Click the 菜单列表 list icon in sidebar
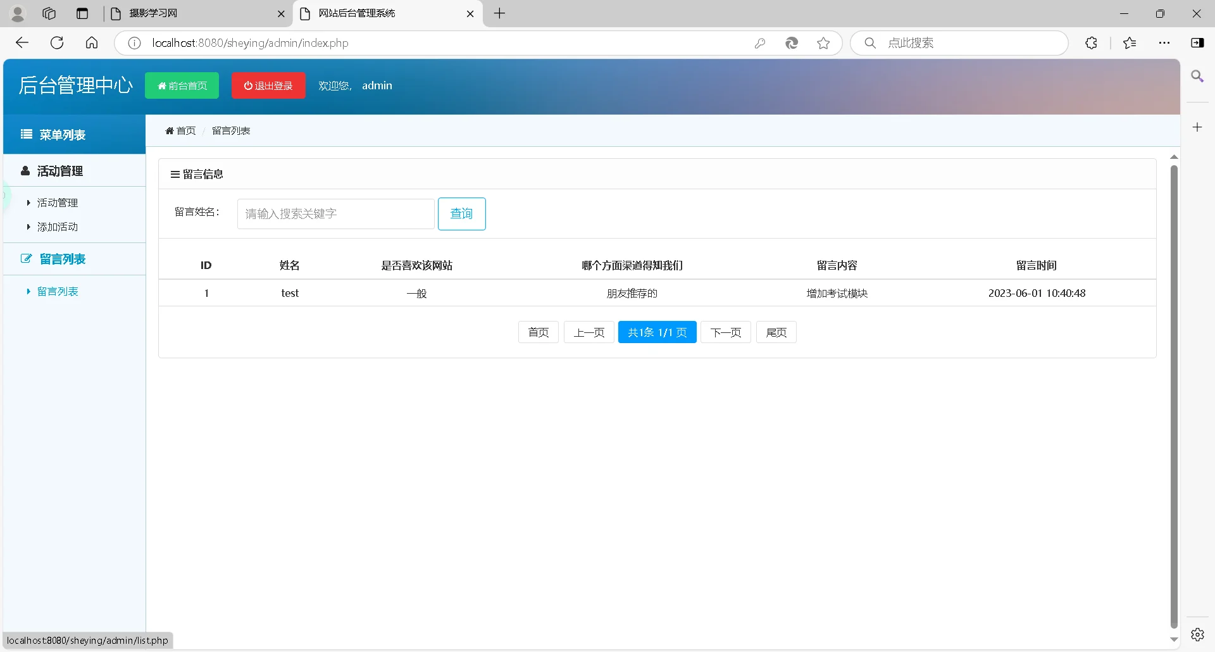Viewport: 1215px width, 652px height. point(25,134)
